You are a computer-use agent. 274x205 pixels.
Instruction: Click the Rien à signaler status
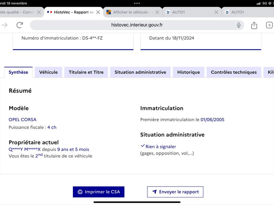tap(161, 147)
